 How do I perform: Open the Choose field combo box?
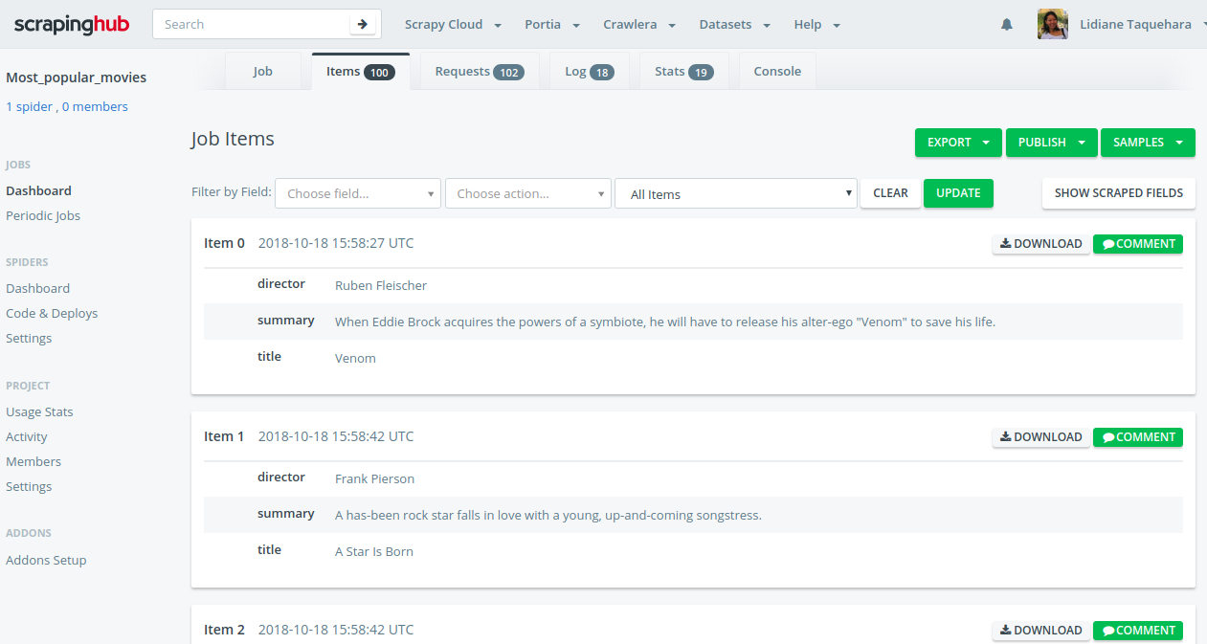[358, 193]
